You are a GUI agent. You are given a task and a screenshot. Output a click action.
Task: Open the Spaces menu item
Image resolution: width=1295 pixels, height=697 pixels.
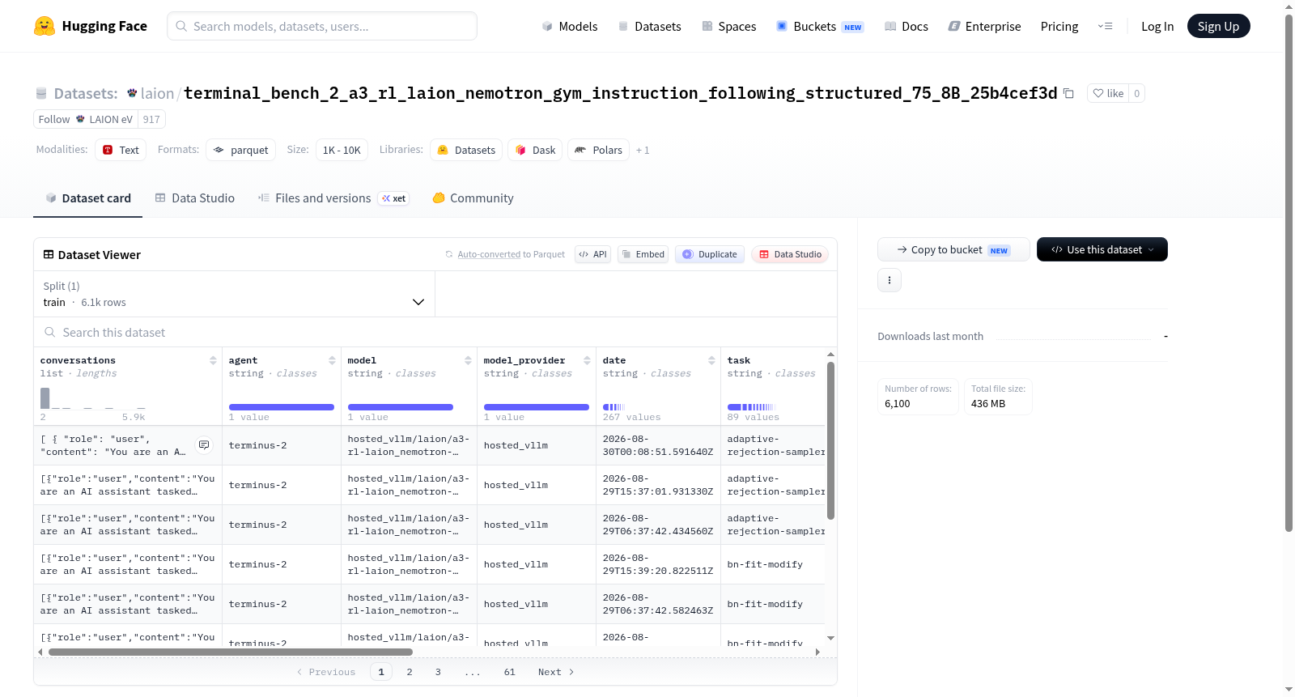[729, 26]
